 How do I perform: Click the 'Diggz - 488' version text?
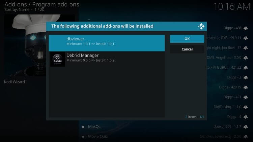click(232, 28)
